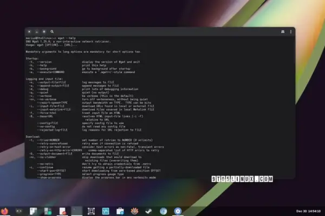Launch the screenshot tool from the dock
Screen dimensions: 325x216
[91, 211]
